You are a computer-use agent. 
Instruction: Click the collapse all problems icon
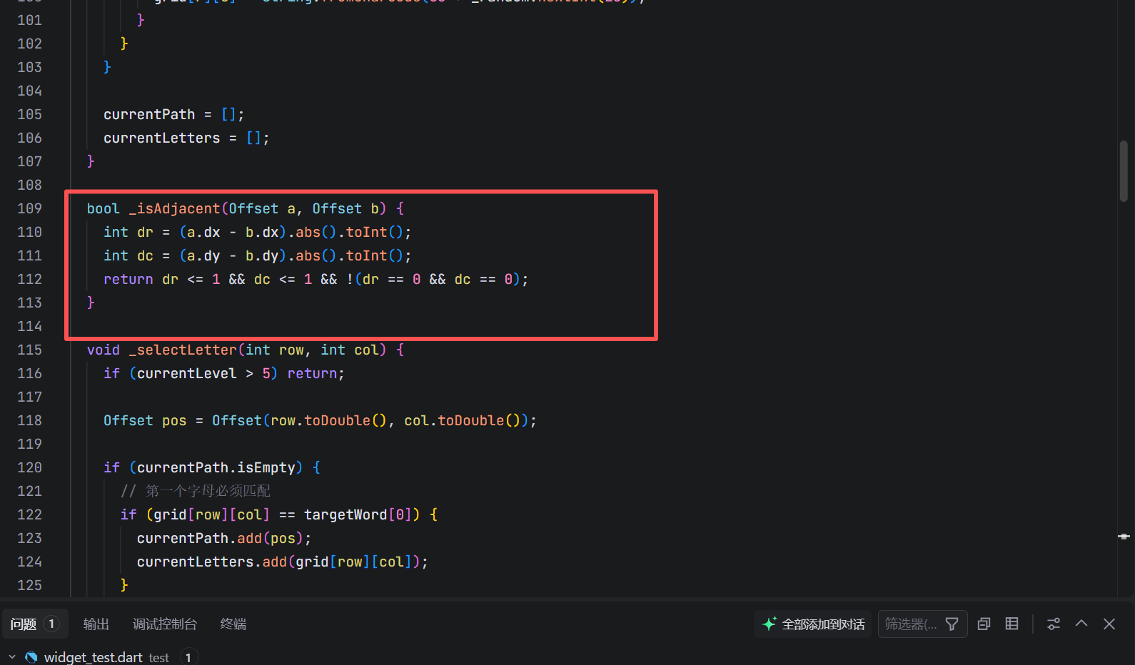coord(984,624)
